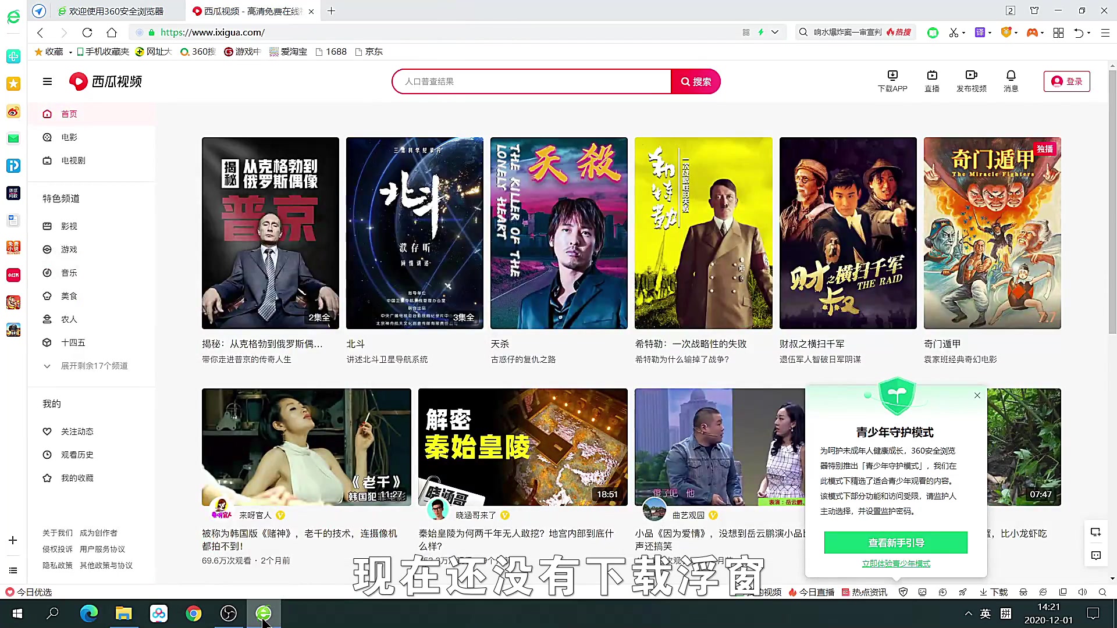1117x628 pixels.
Task: Open the 普京 documentary poster
Action: point(271,233)
